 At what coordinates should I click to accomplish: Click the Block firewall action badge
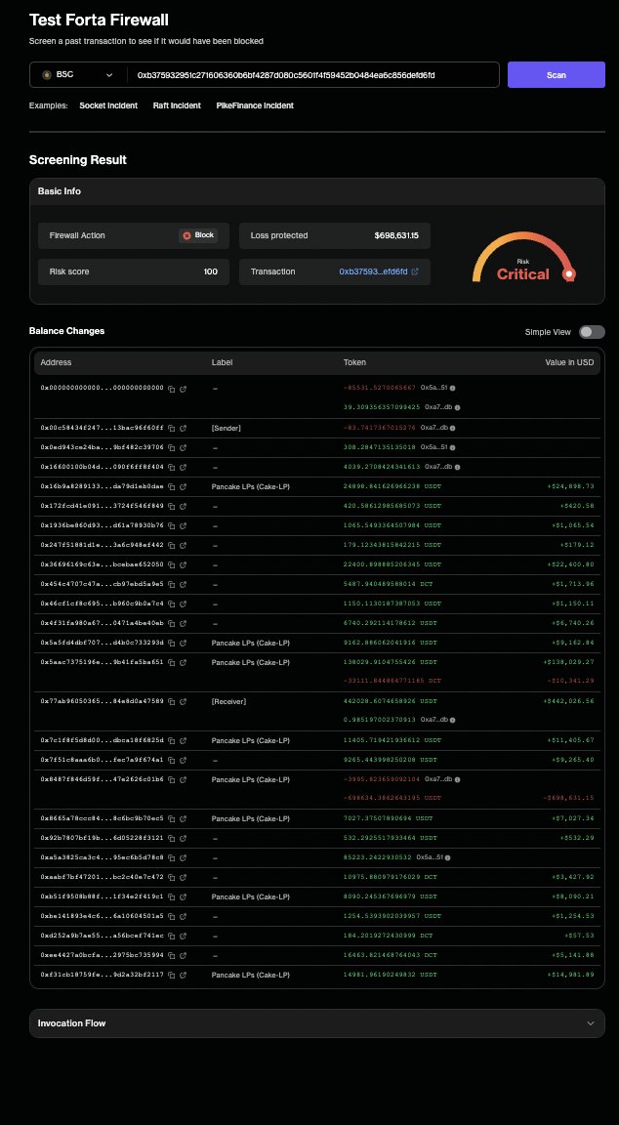198,235
